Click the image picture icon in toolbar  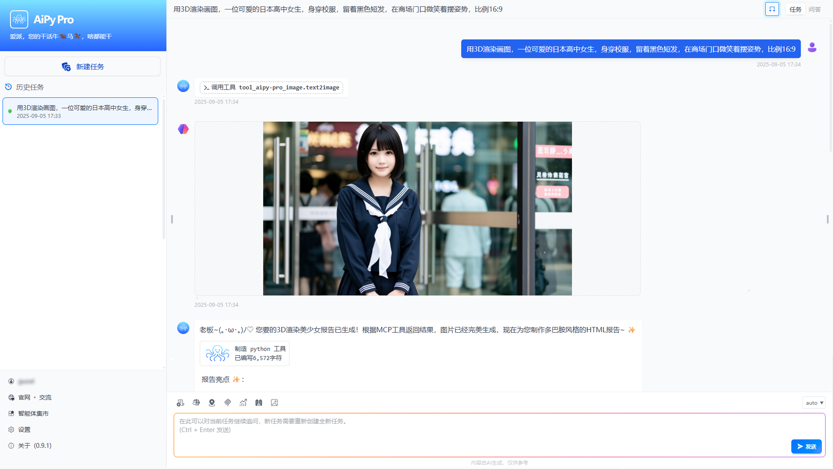click(275, 403)
